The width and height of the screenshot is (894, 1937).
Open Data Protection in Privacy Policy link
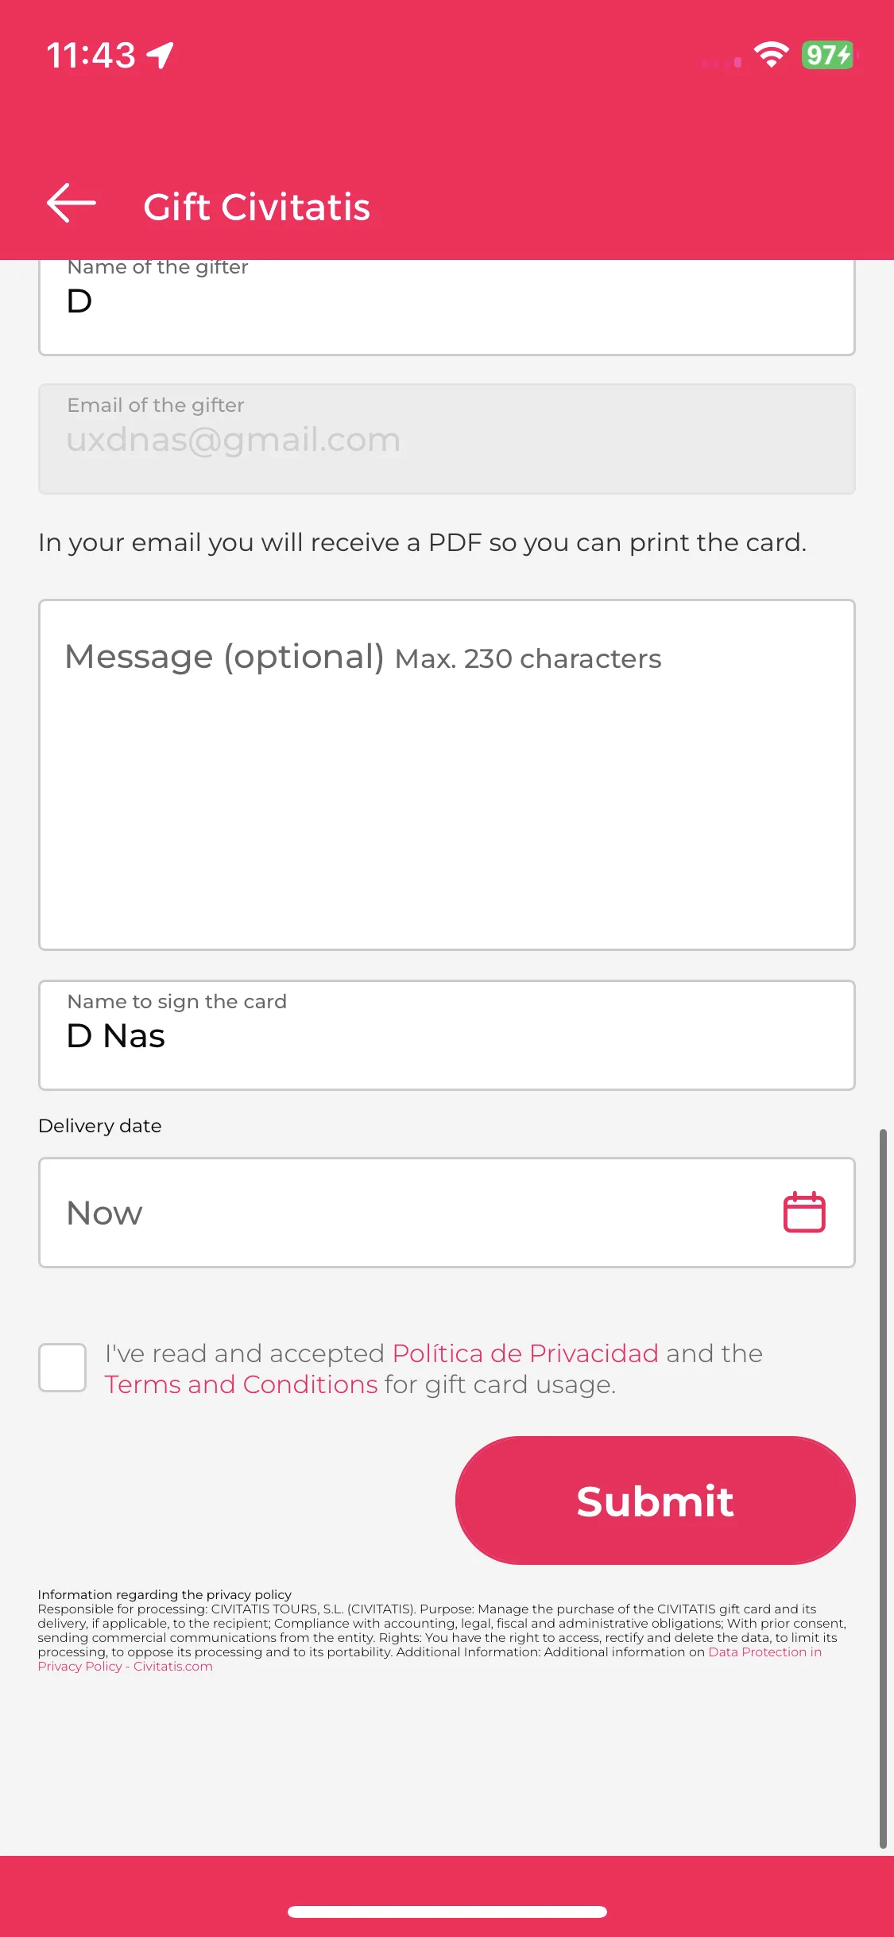tap(430, 1659)
